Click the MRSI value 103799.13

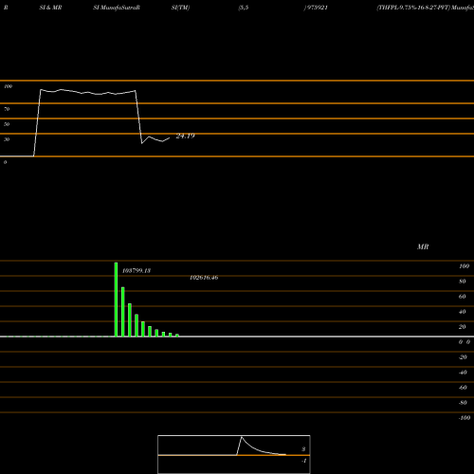coord(137,271)
